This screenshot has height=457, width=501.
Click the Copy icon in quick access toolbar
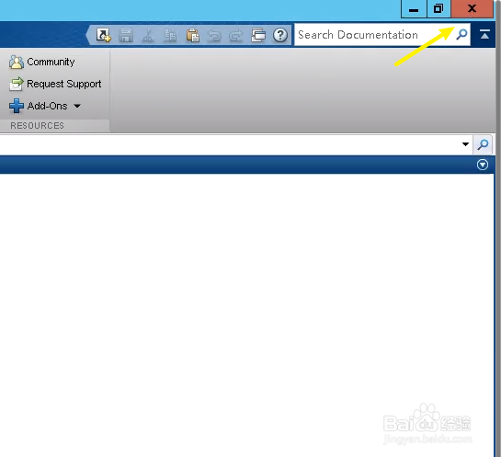(x=170, y=35)
